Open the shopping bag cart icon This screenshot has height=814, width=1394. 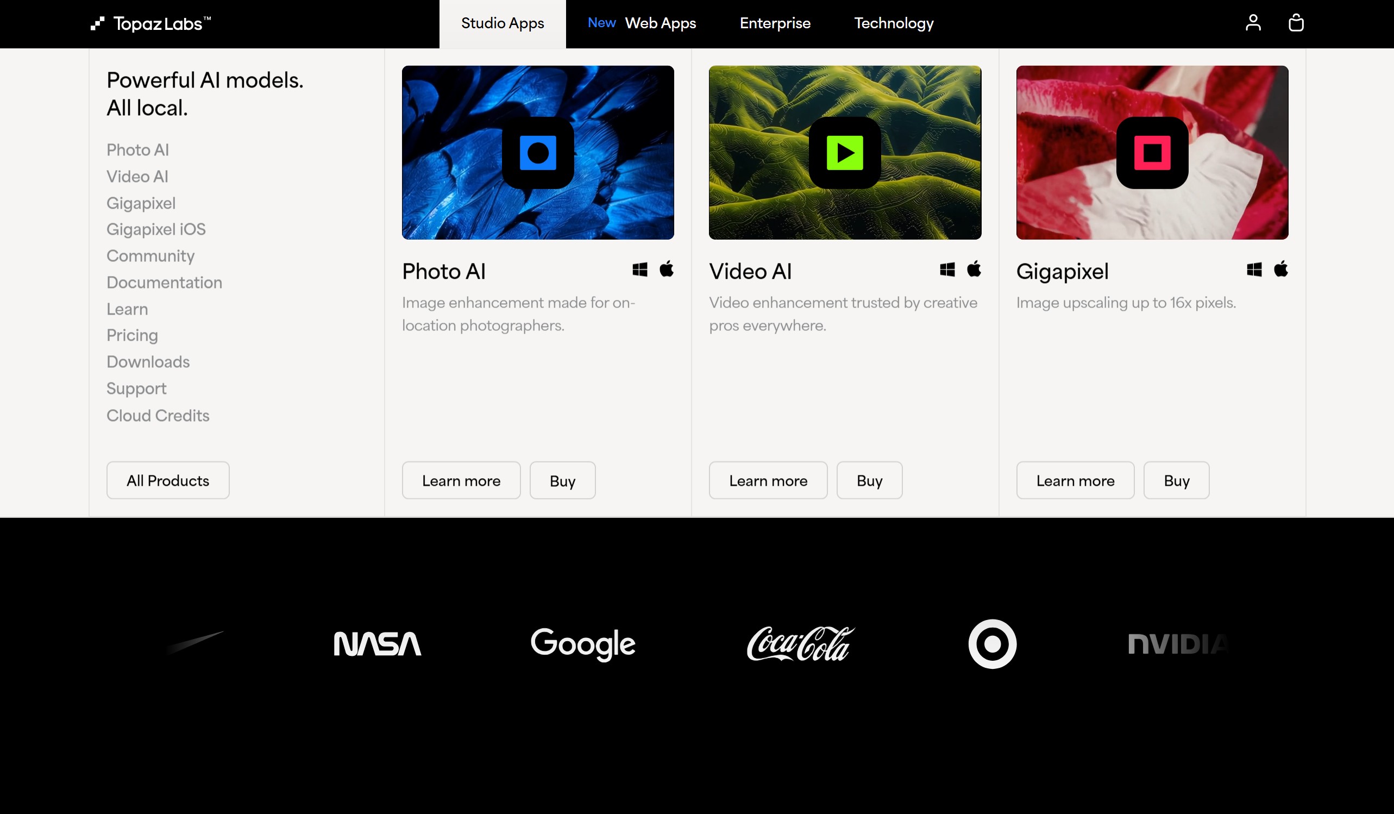[x=1296, y=23]
